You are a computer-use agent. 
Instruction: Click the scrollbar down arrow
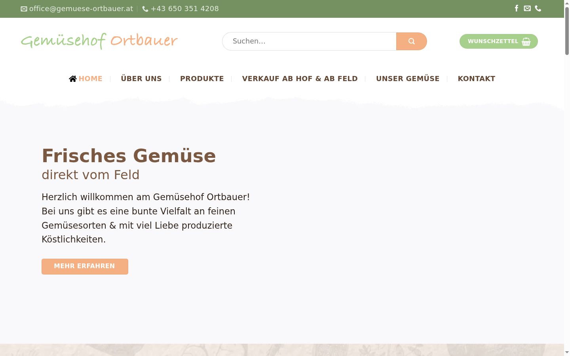point(567,352)
